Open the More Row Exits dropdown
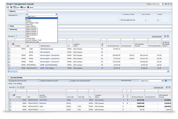This screenshot has width=178, height=119. [151, 81]
